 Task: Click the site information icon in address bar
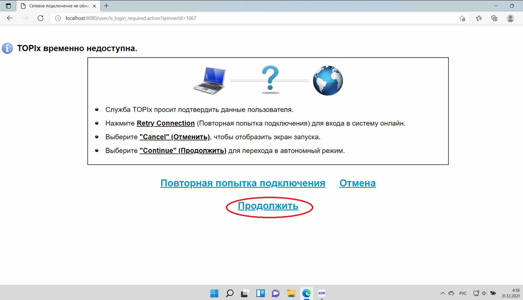pyautogui.click(x=58, y=18)
